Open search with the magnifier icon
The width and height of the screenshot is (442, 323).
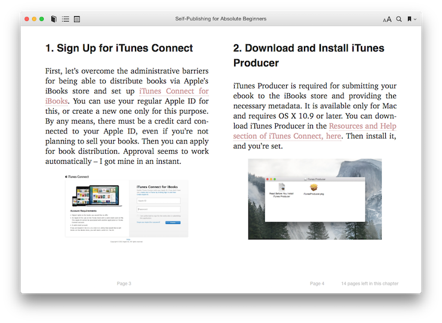pyautogui.click(x=399, y=19)
